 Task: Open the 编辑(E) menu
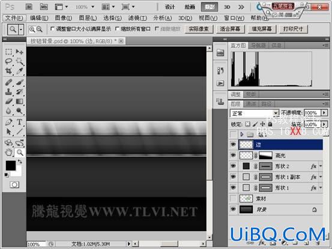tap(39, 18)
